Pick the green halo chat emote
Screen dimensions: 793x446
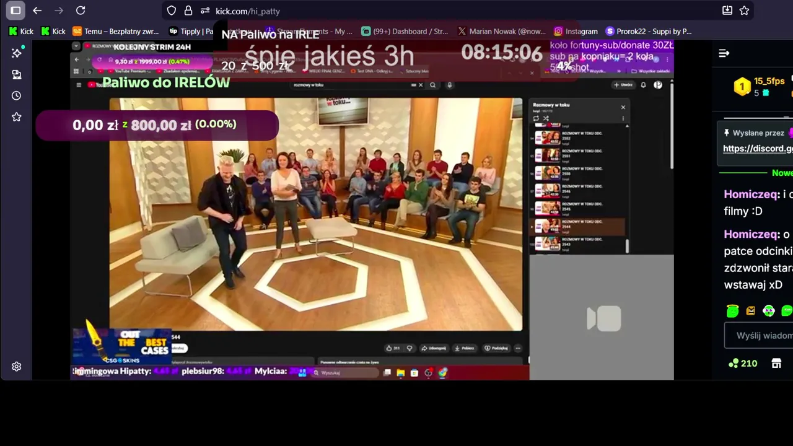point(733,311)
